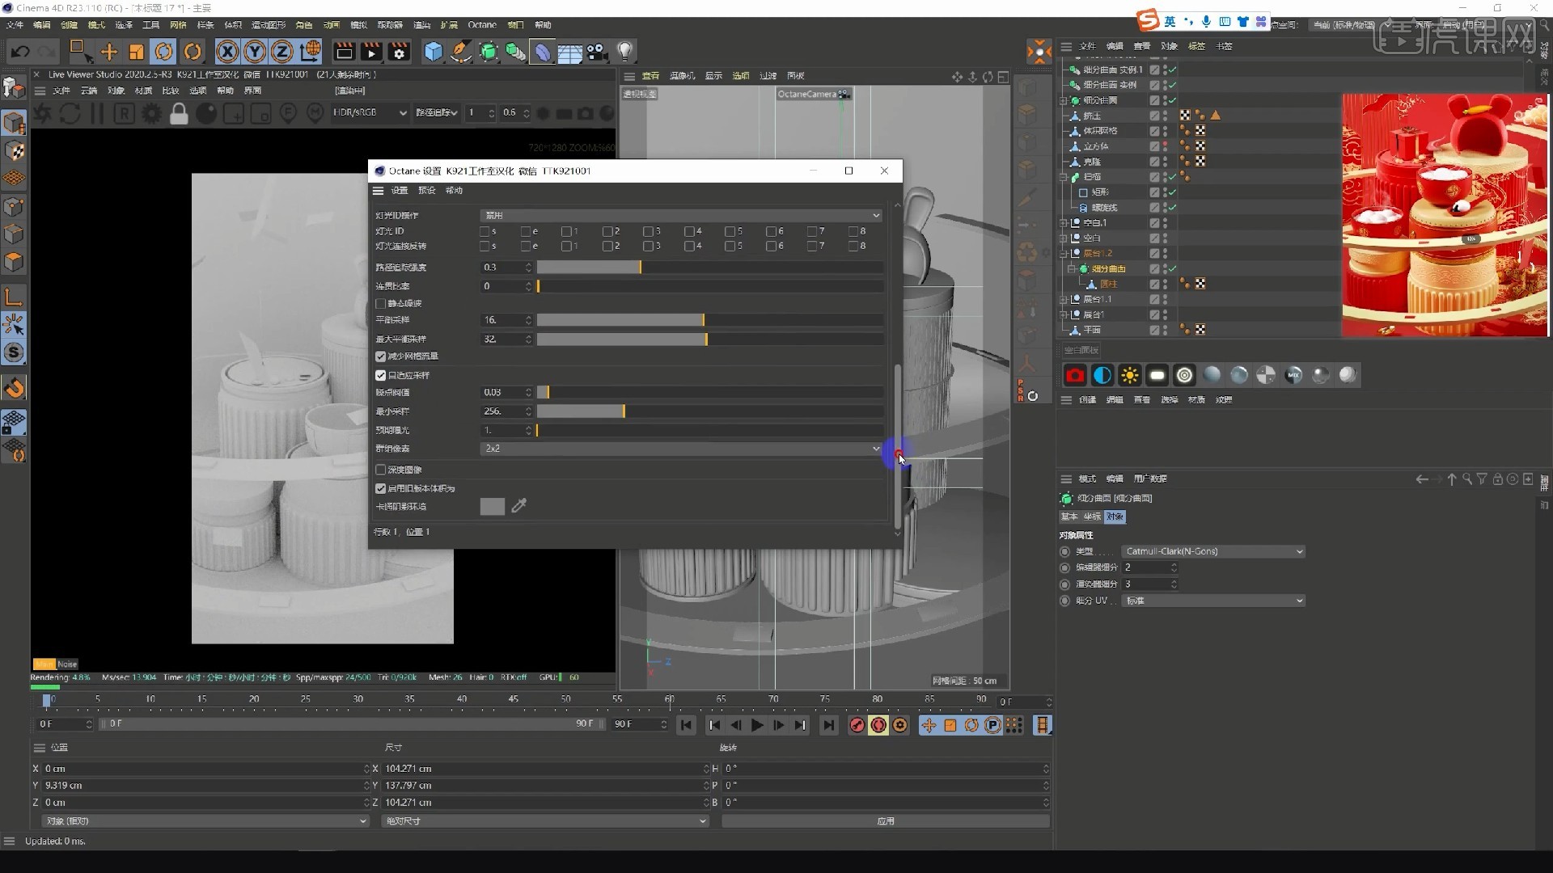Open 标签 menu in object manager
Screen dimensions: 1553x873
1196,46
